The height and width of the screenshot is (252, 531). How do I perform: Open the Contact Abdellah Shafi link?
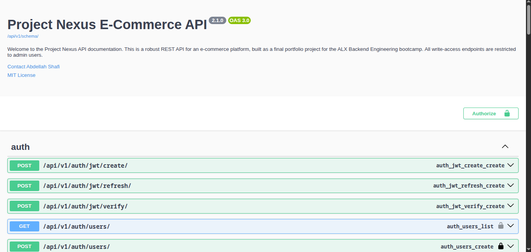[33, 67]
